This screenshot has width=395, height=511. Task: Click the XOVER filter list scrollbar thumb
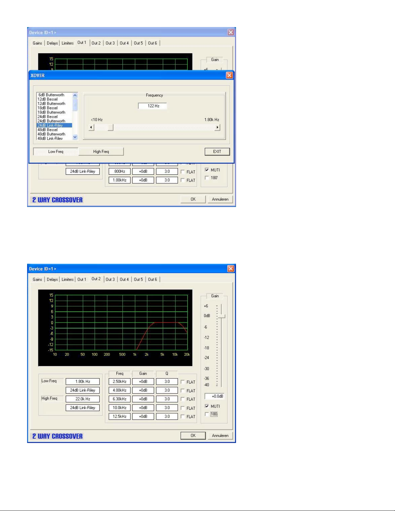(75, 104)
